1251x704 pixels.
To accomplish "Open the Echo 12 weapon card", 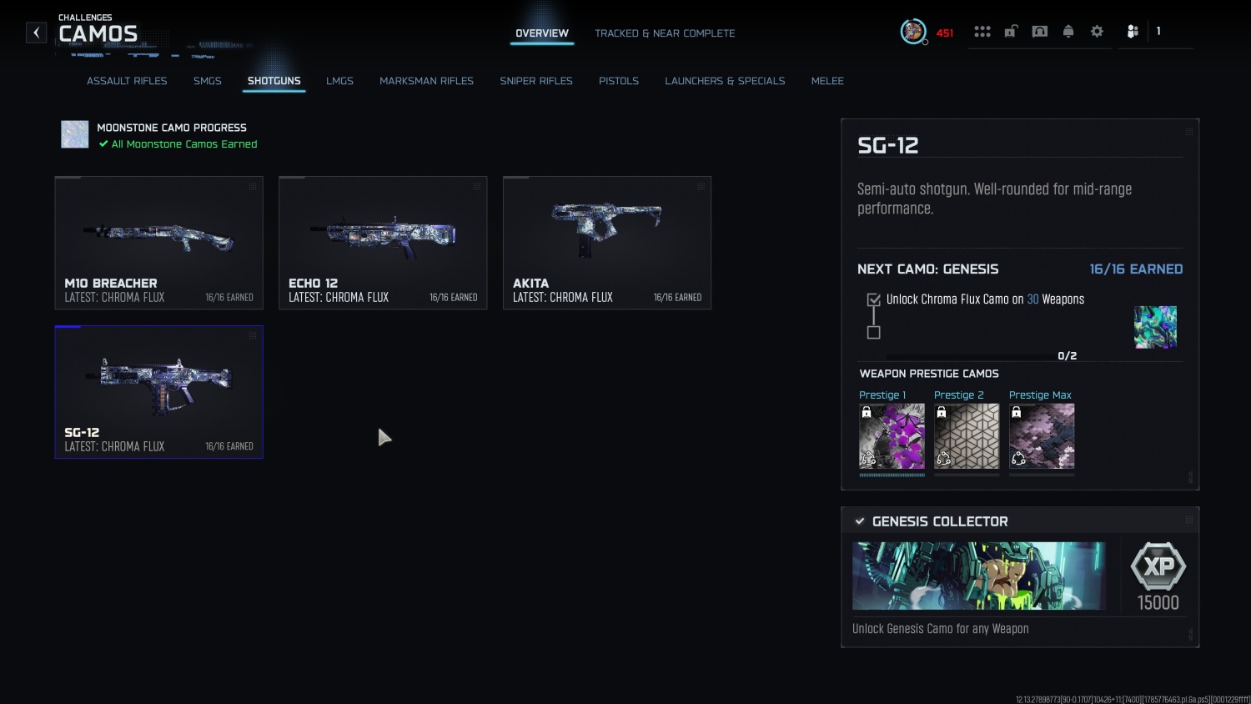I will click(383, 243).
